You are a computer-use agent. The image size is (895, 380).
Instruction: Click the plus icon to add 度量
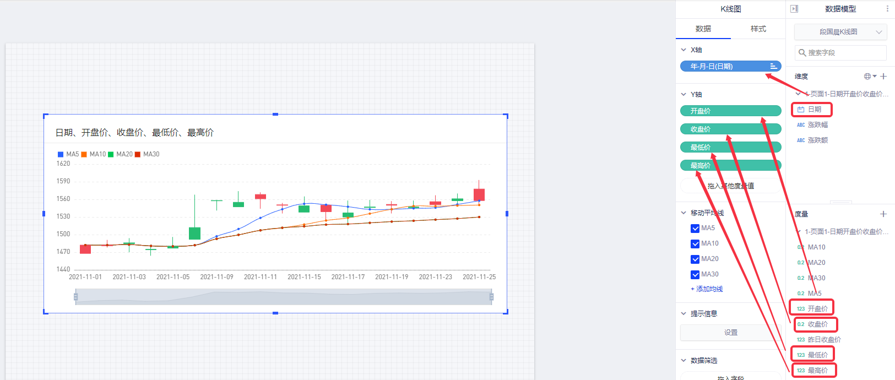pyautogui.click(x=883, y=214)
